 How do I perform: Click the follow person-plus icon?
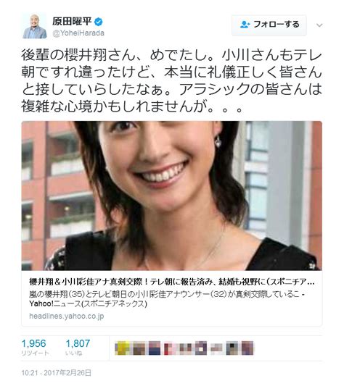[x=245, y=25]
